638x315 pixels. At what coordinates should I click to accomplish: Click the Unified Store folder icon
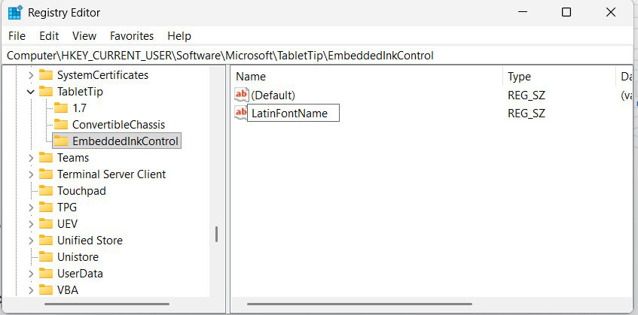(46, 241)
